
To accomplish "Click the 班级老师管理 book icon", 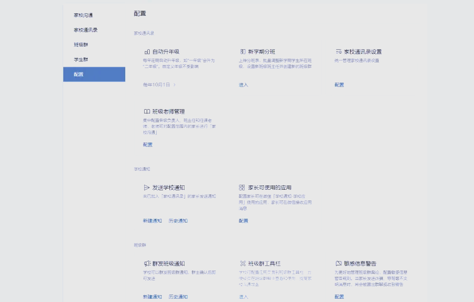I will pyautogui.click(x=147, y=112).
